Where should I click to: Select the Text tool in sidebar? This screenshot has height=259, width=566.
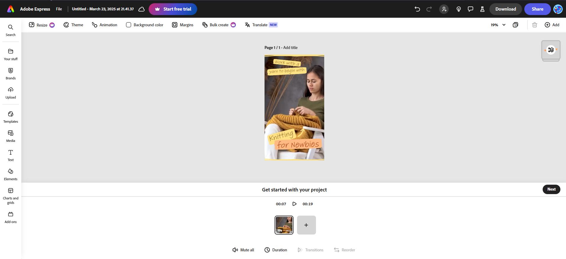pos(11,155)
